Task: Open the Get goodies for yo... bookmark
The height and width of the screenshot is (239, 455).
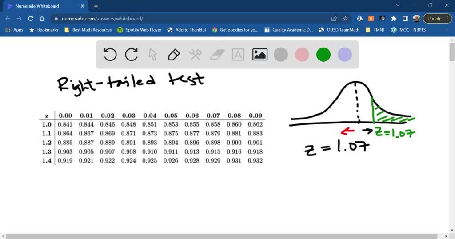Action: pyautogui.click(x=235, y=30)
